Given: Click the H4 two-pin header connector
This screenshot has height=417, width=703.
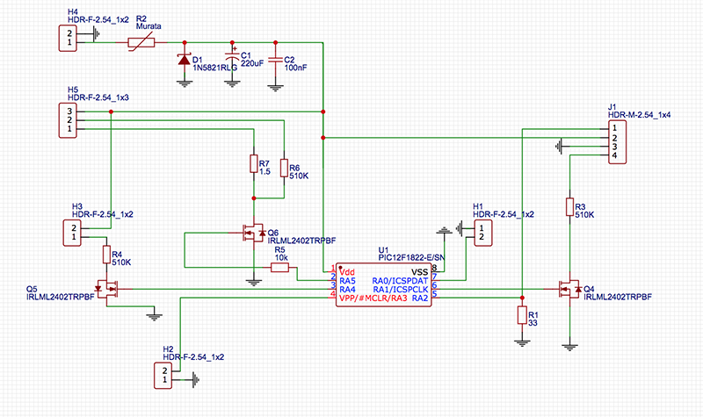Looking at the screenshot, I should pyautogui.click(x=65, y=37).
